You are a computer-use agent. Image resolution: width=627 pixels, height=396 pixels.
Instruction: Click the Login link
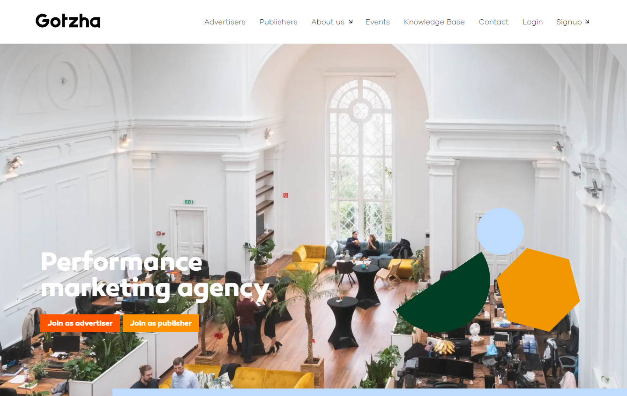[533, 22]
